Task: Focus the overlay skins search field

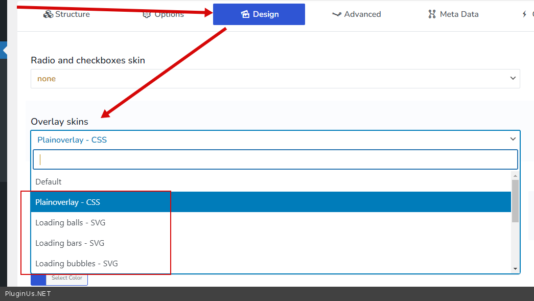Action: [275, 159]
